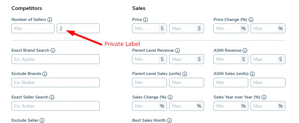The image size is (299, 123).
Task: Open the Price Change (%) info tooltip
Action: pyautogui.click(x=251, y=20)
